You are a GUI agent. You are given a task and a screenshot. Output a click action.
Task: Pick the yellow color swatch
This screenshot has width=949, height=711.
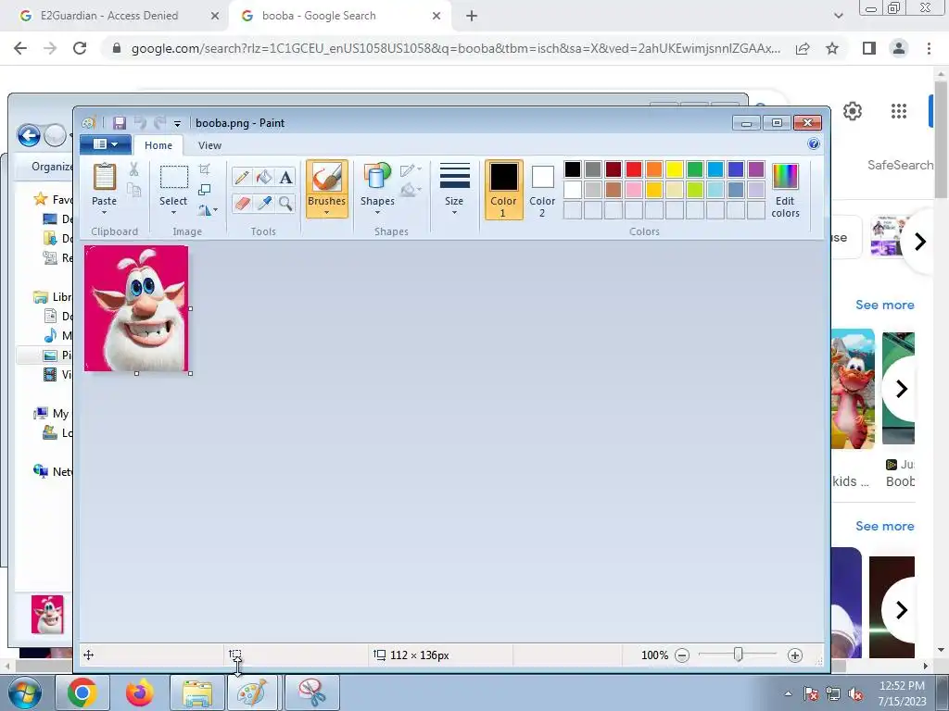coord(675,169)
